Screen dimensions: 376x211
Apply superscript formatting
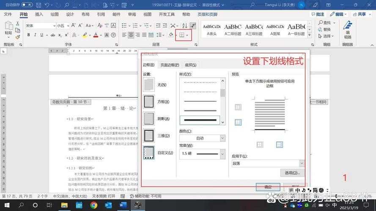(x=67, y=35)
